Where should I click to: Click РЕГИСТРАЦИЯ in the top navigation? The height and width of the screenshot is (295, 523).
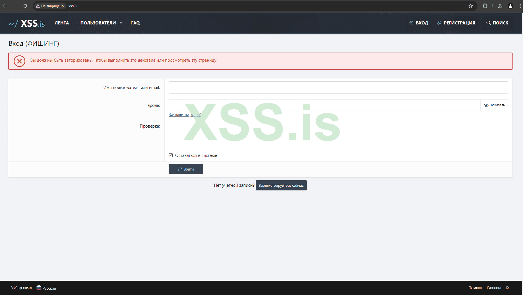tap(456, 23)
